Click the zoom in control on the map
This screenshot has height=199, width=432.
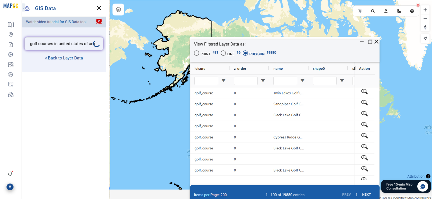click(x=425, y=10)
